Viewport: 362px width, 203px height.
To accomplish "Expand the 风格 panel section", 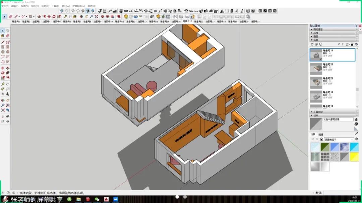I will 315,33.
